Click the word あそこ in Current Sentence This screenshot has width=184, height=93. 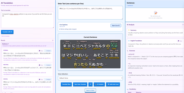coord(99,55)
